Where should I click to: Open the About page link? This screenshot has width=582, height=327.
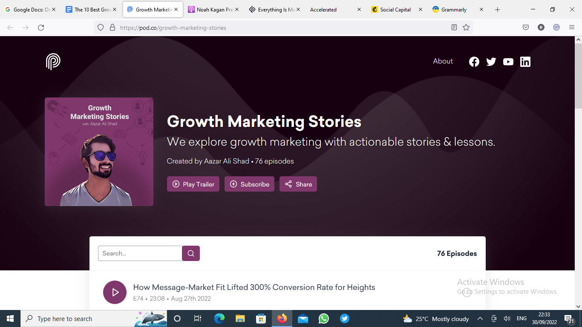(x=443, y=61)
